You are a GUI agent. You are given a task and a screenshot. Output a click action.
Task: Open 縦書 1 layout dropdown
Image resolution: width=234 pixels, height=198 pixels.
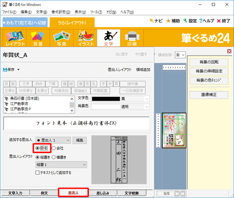coord(61,165)
